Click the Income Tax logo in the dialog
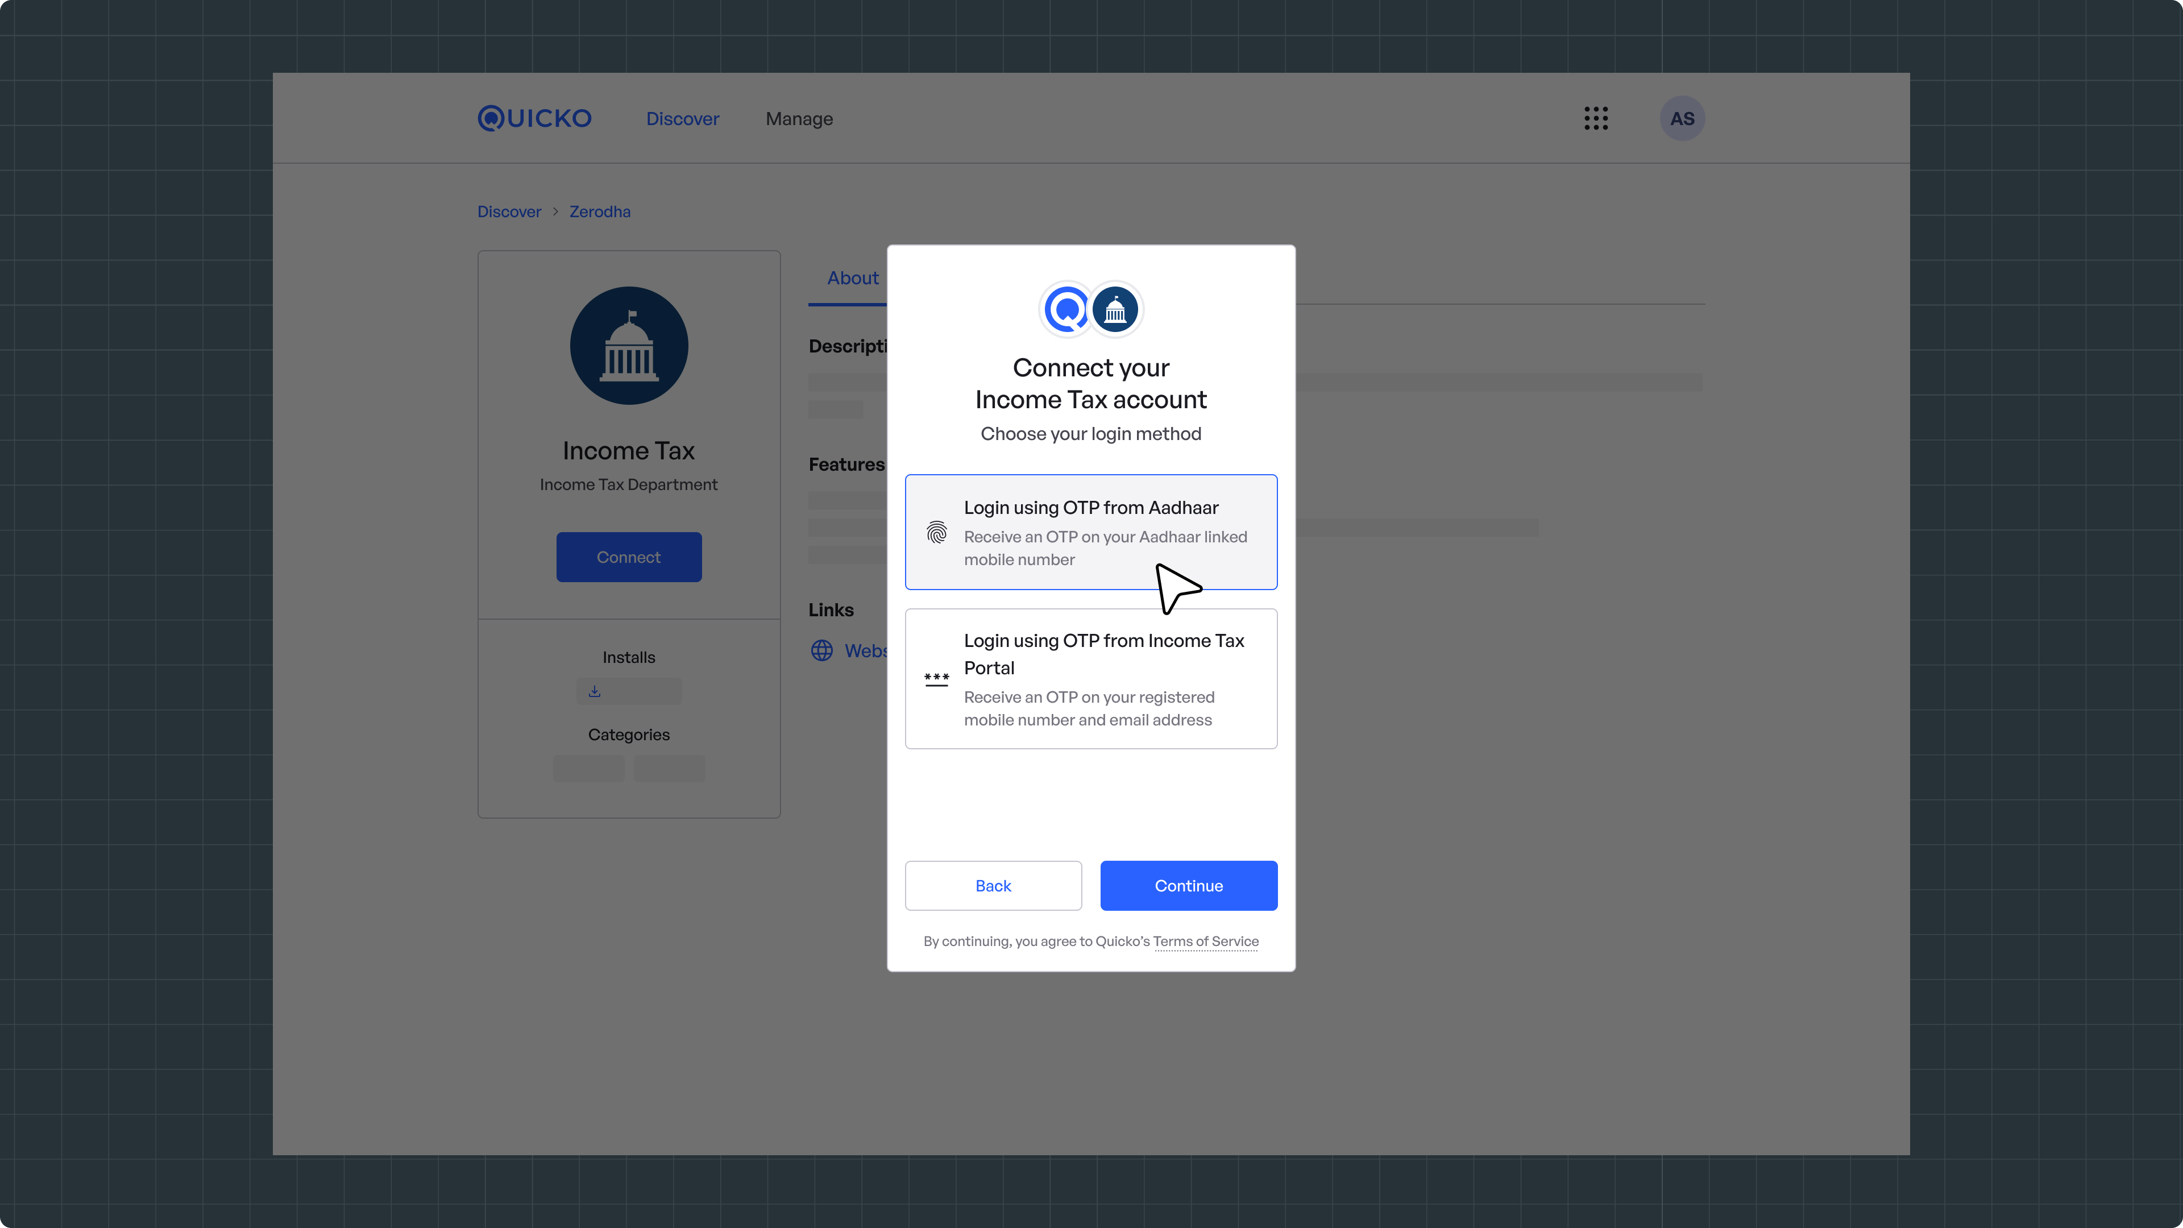This screenshot has height=1228, width=2183. point(1115,309)
